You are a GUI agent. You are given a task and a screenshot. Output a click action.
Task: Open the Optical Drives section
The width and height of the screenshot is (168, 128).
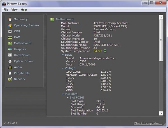[x=24, y=61]
